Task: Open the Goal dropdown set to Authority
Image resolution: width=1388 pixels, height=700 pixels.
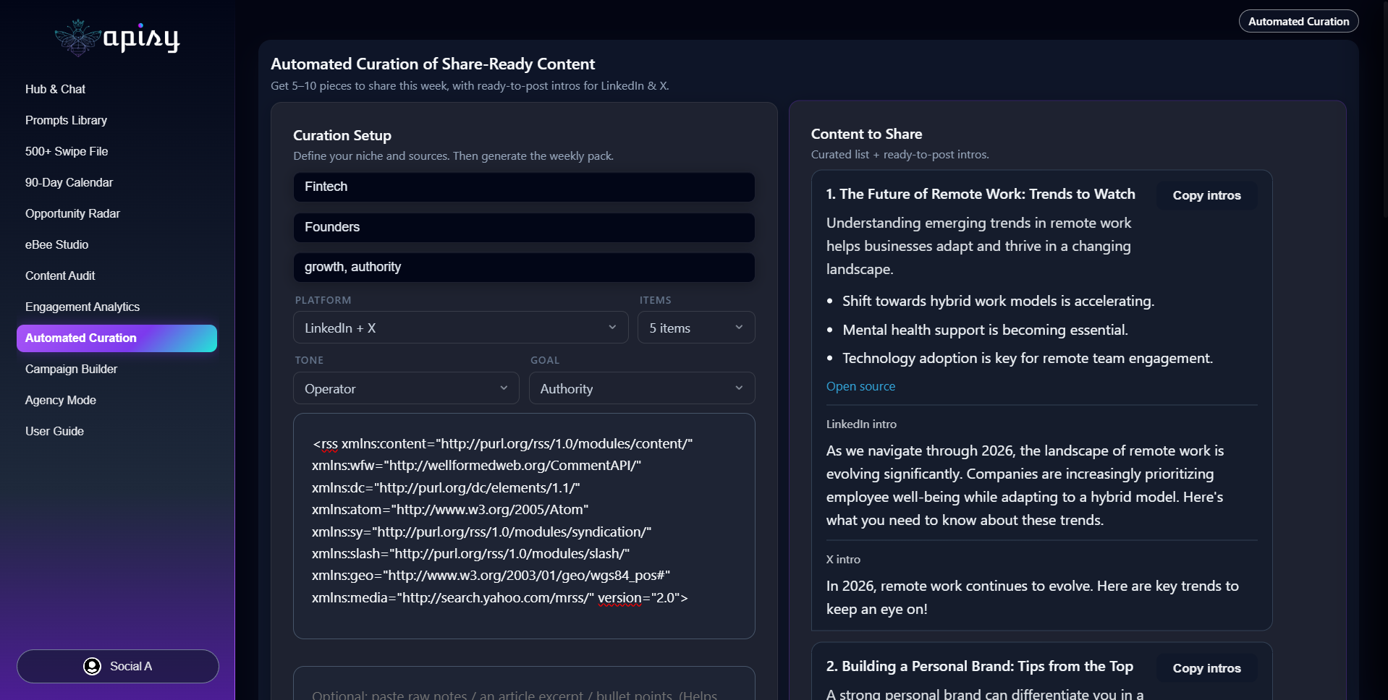Action: (642, 388)
